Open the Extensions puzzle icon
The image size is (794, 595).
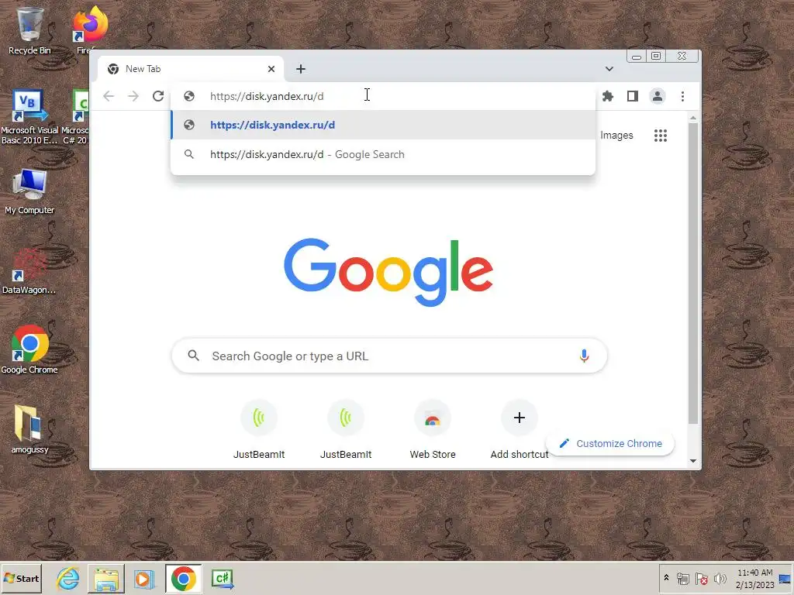(x=608, y=96)
